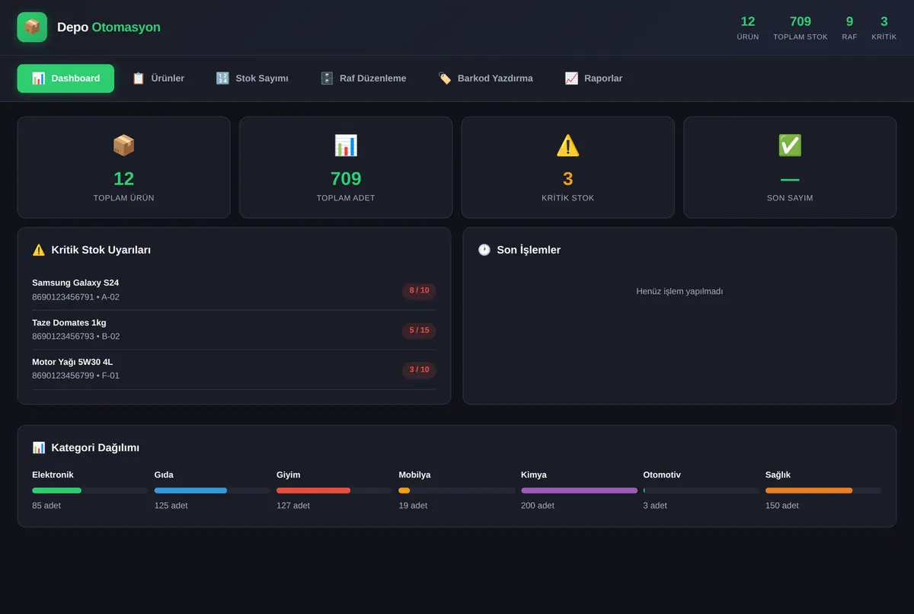Click the green Depo Otomasyon box logo

point(32,27)
